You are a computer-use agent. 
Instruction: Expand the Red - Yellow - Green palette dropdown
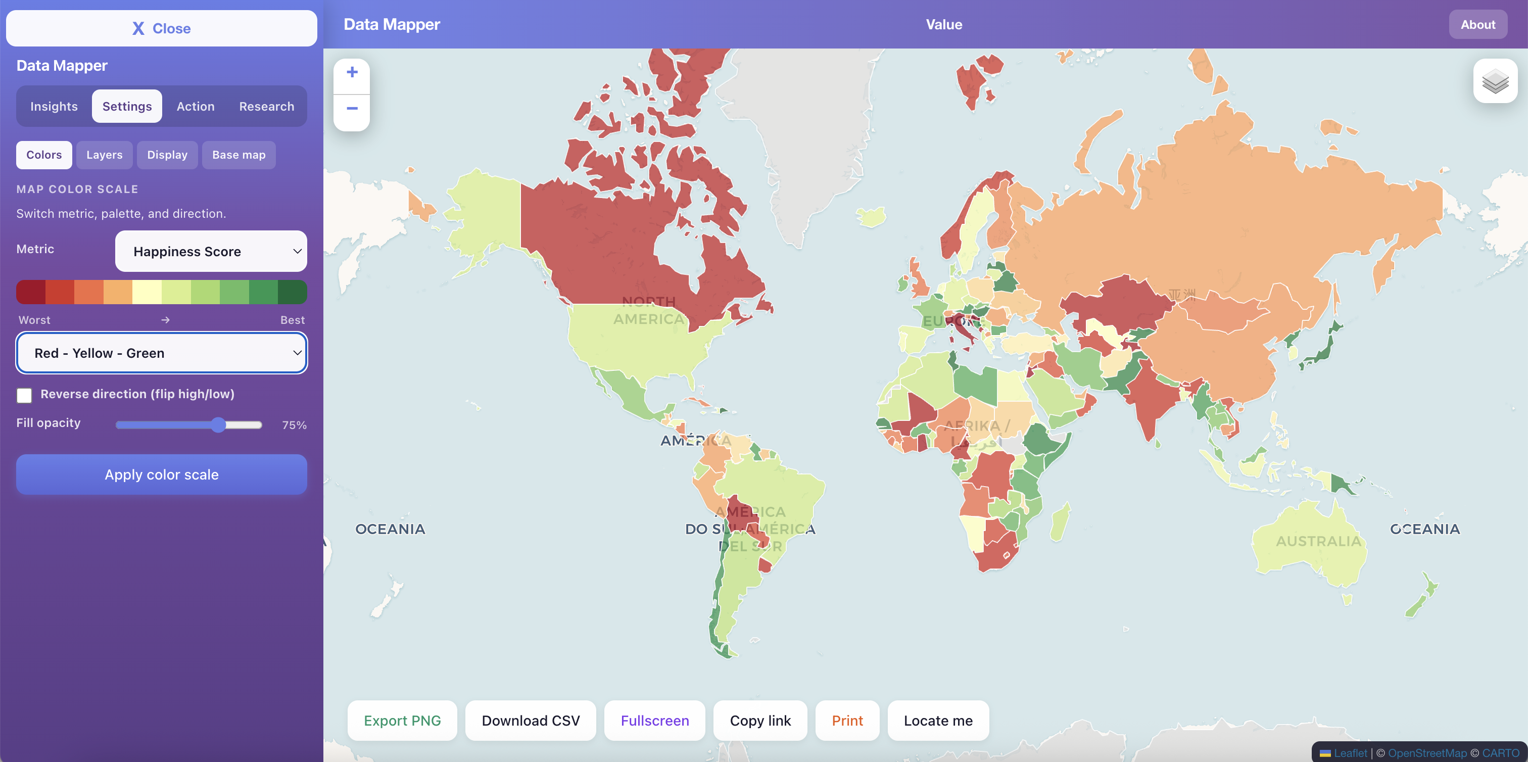161,353
